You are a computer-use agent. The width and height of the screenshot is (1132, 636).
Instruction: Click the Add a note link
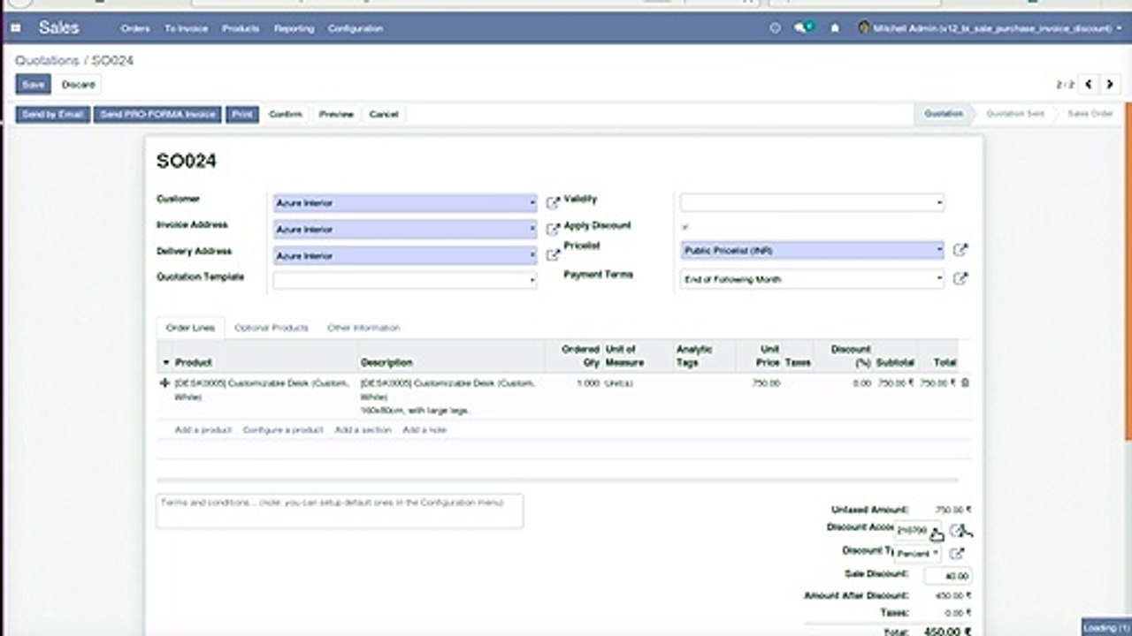pos(424,430)
